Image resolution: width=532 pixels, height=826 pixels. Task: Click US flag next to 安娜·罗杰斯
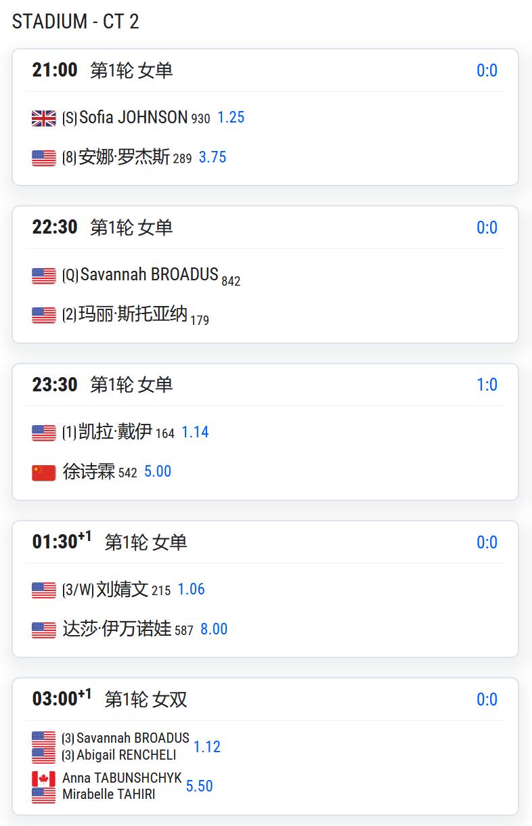click(44, 158)
